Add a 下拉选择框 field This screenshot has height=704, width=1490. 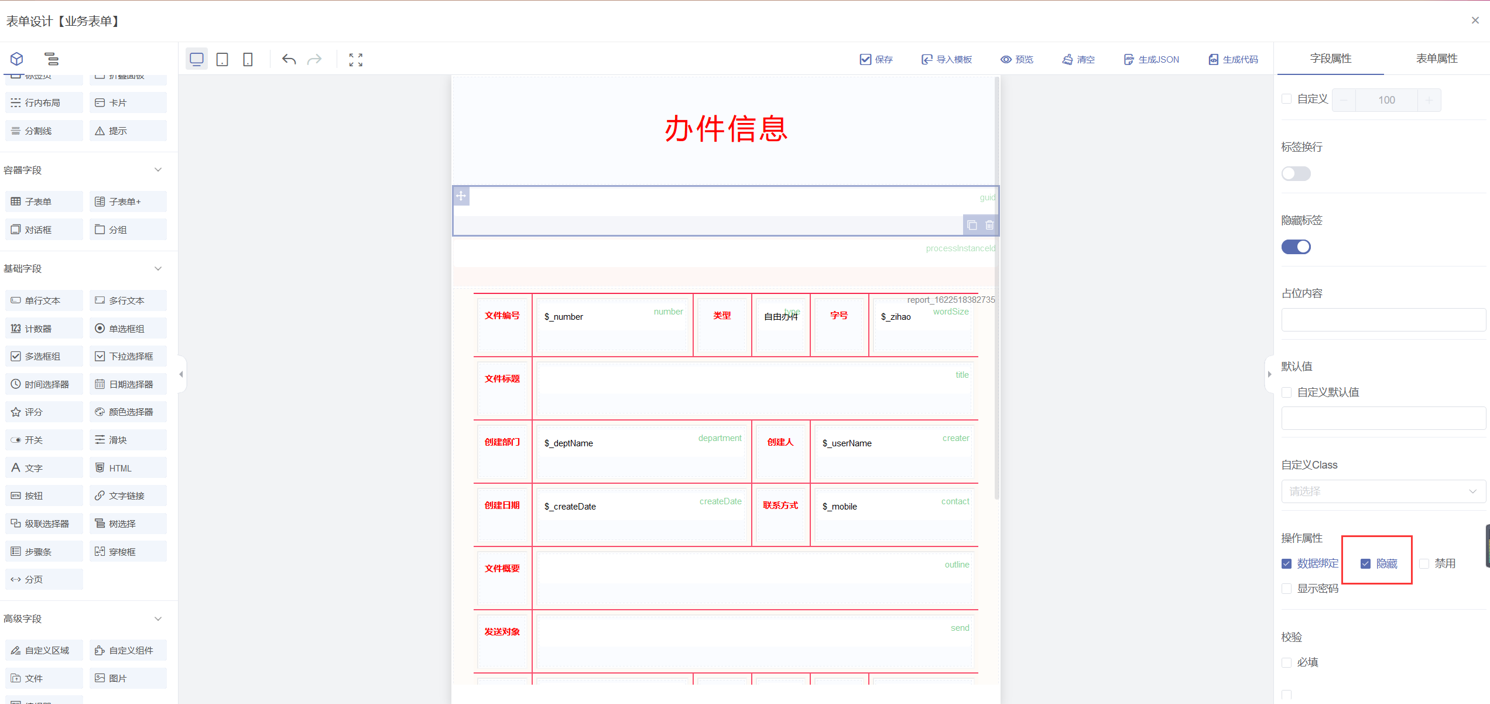(x=128, y=356)
